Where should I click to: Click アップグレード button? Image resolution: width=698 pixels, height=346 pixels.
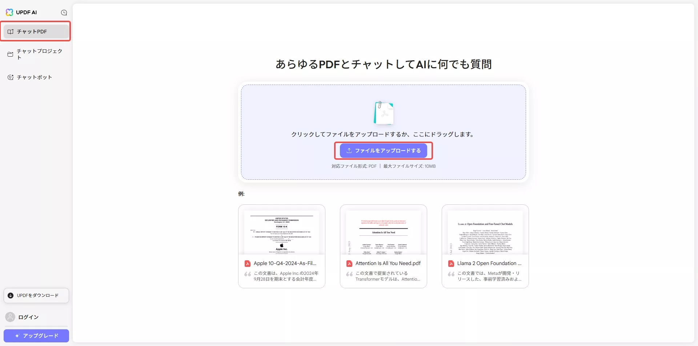coord(36,336)
